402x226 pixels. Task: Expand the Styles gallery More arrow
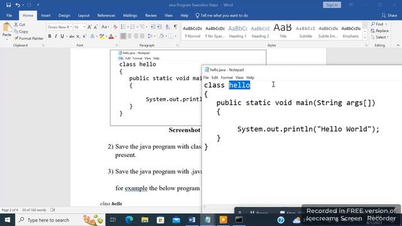coord(365,38)
